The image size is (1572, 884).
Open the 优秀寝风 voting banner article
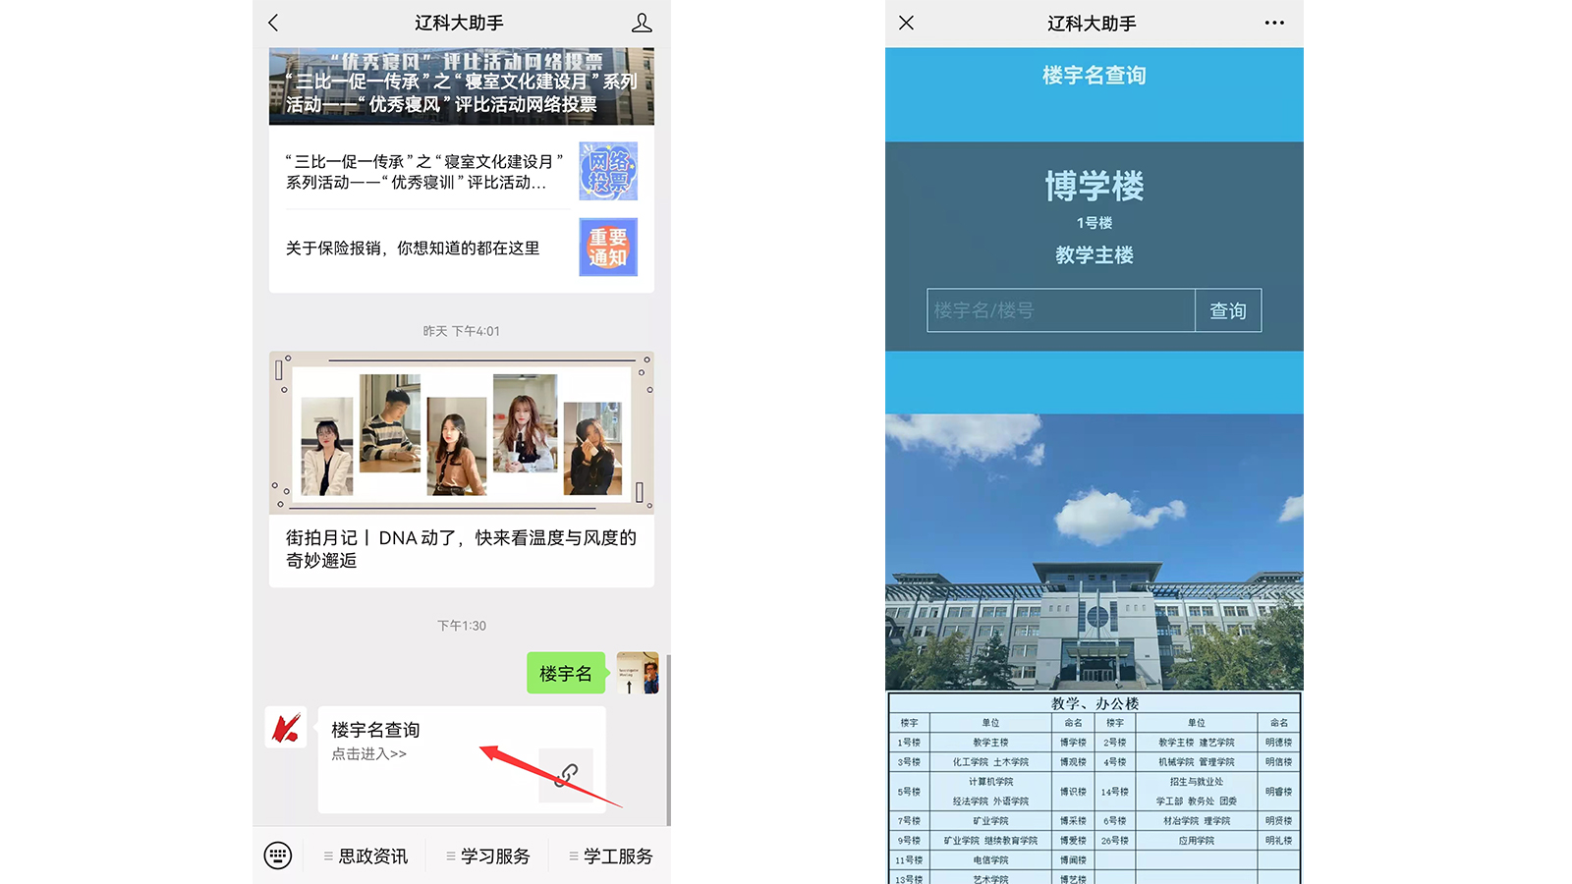461,86
